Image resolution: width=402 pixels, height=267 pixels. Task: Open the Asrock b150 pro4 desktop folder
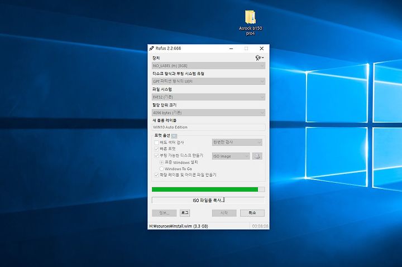250,22
